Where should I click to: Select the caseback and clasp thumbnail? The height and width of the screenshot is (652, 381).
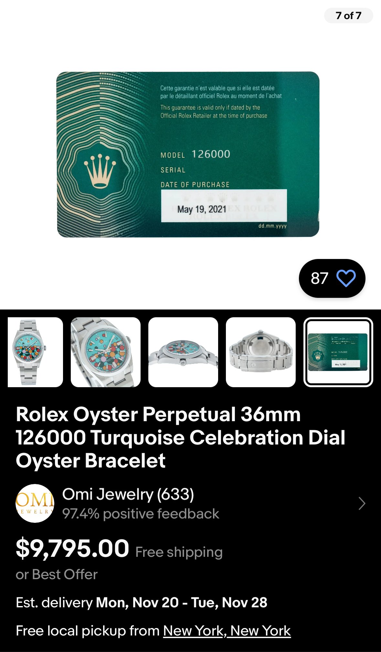[261, 352]
